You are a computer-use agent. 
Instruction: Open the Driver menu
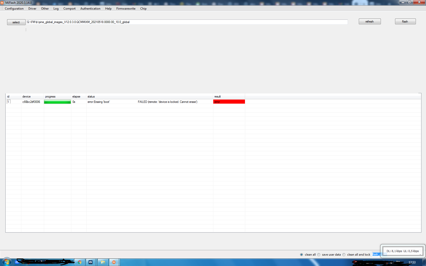tap(32, 9)
